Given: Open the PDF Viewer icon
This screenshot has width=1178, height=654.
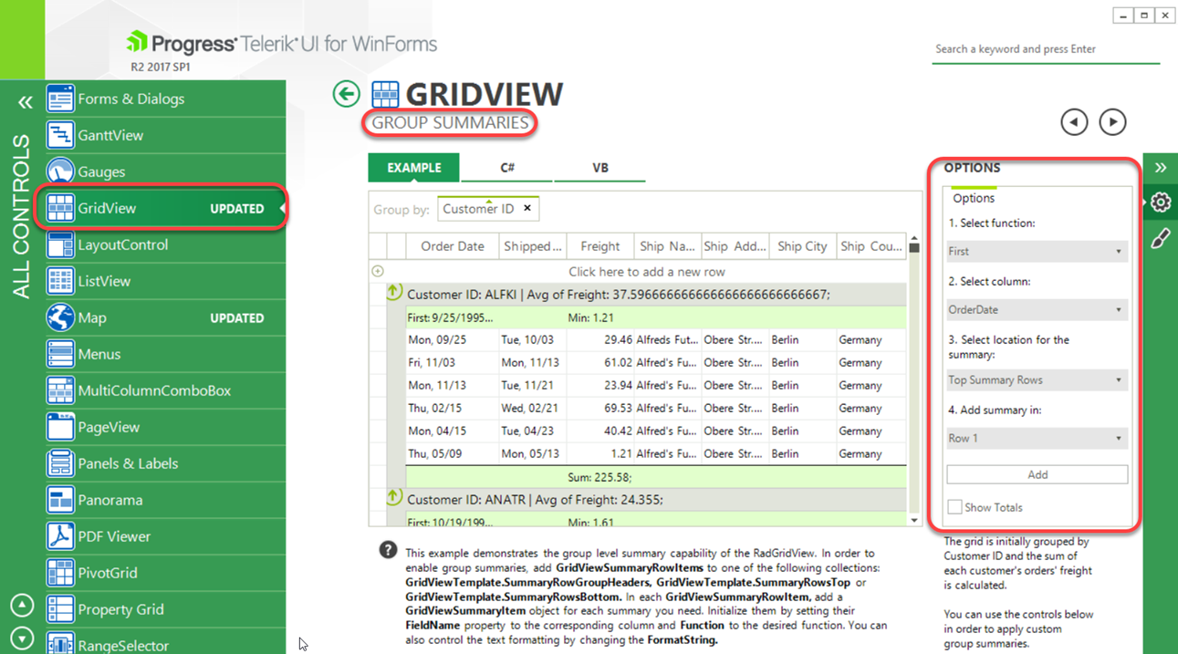Looking at the screenshot, I should 60,536.
